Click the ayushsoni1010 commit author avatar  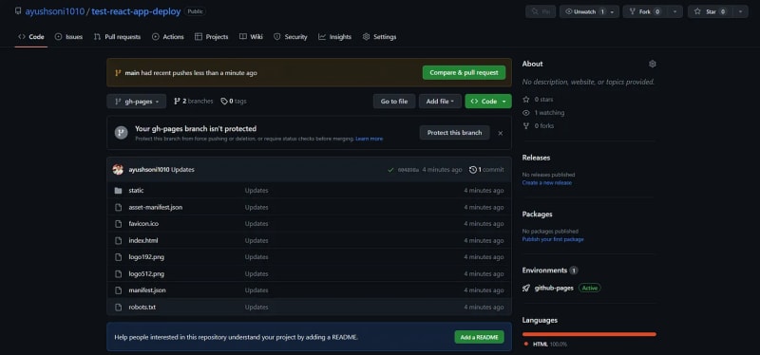tap(118, 170)
